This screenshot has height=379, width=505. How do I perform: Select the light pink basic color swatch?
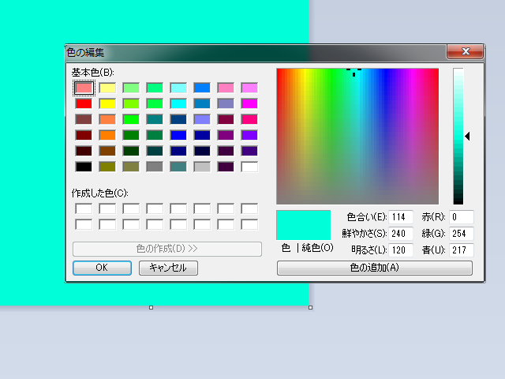pyautogui.click(x=84, y=88)
